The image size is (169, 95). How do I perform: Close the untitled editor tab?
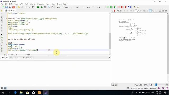pyautogui.click(x=13, y=11)
